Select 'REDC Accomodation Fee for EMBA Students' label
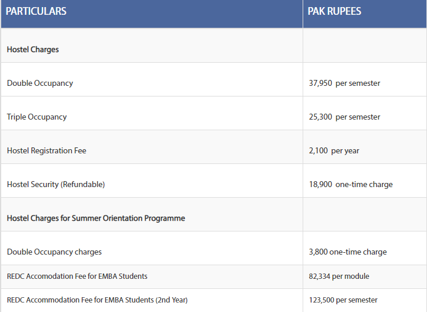The width and height of the screenshot is (427, 312). 77,276
